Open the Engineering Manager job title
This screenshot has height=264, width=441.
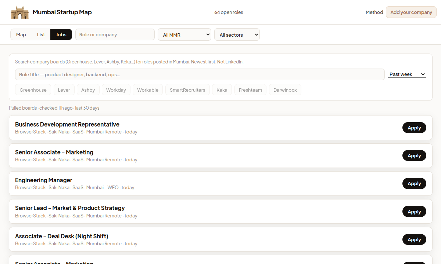[x=44, y=180]
